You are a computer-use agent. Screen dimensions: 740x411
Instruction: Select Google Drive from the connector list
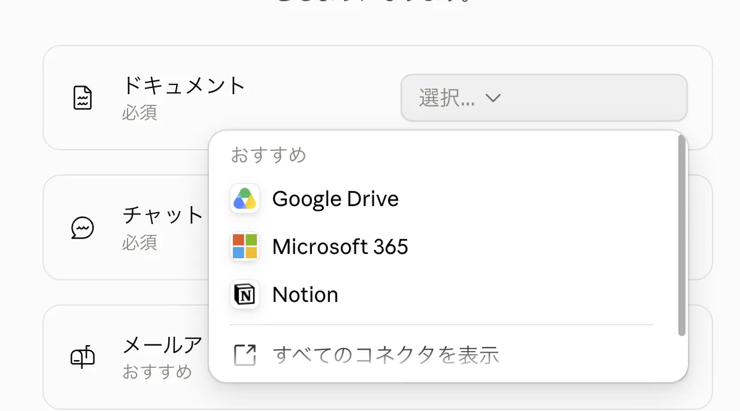pos(442,198)
